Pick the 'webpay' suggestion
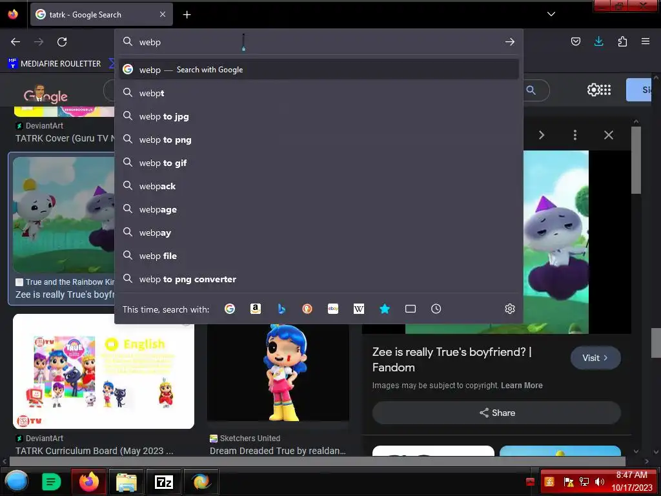 point(319,232)
